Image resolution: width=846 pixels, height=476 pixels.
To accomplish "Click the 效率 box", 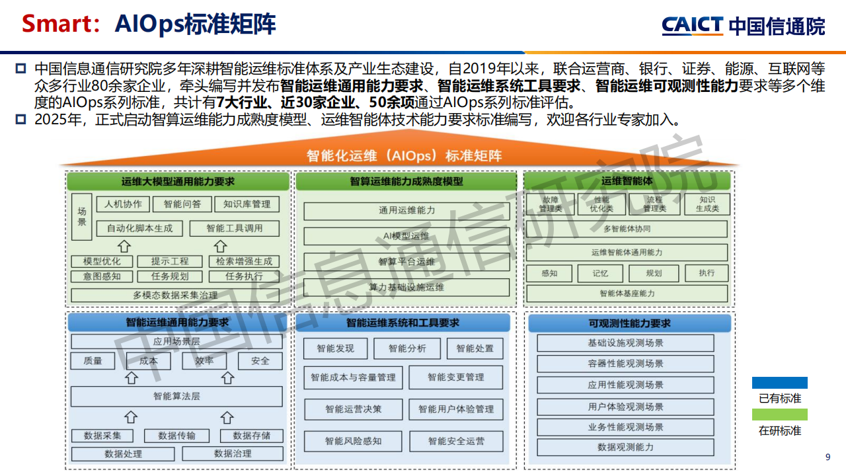I will click(204, 361).
